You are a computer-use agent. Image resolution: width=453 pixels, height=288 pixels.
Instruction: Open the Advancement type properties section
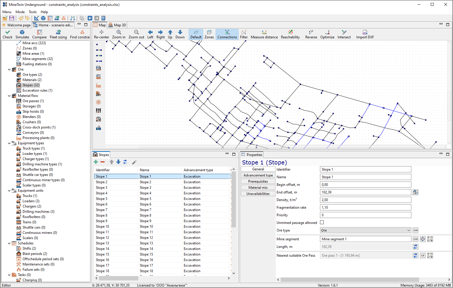(x=258, y=175)
